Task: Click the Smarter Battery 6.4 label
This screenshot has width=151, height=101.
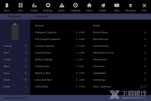Action: tap(15, 98)
